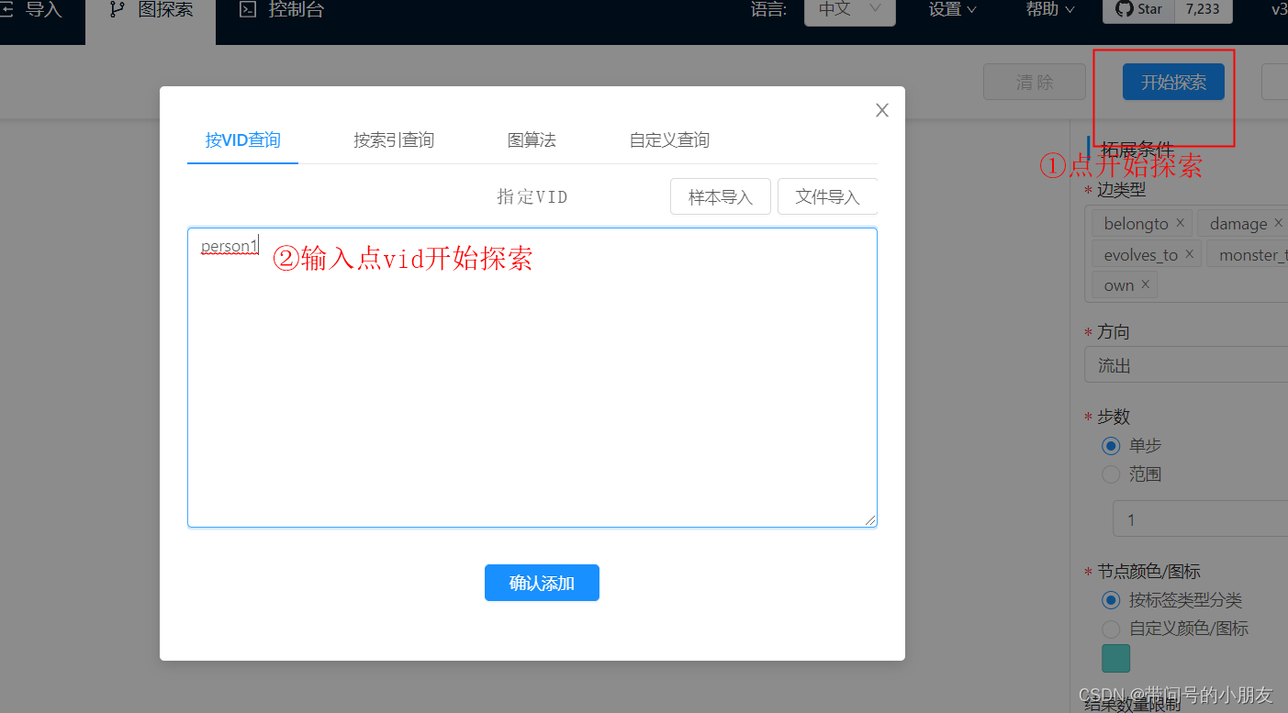
Task: Click the 样本导入 button
Action: click(721, 196)
